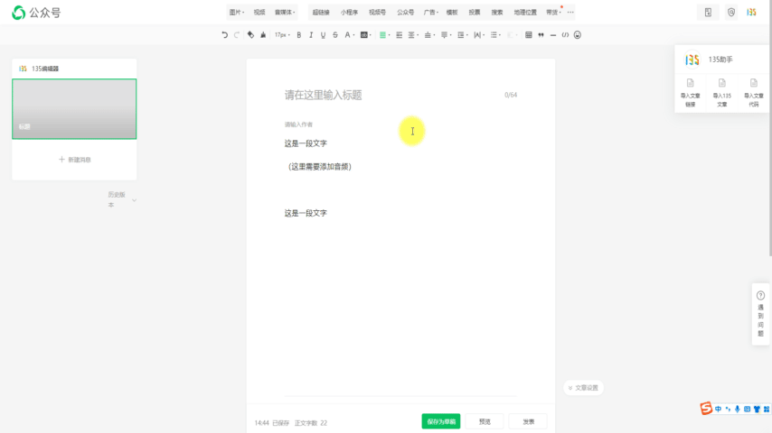The height and width of the screenshot is (433, 772).
Task: Click 新建消息 to add a new message
Action: coord(75,160)
